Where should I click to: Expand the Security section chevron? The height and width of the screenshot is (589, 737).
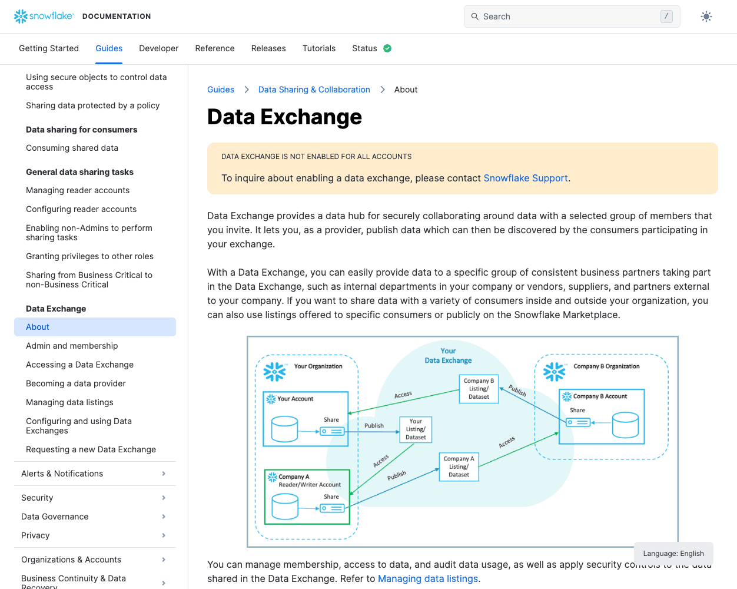pyautogui.click(x=164, y=498)
